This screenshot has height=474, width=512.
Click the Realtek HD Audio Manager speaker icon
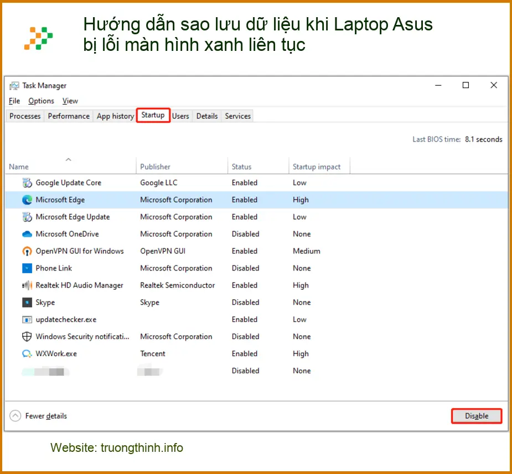pyautogui.click(x=27, y=285)
